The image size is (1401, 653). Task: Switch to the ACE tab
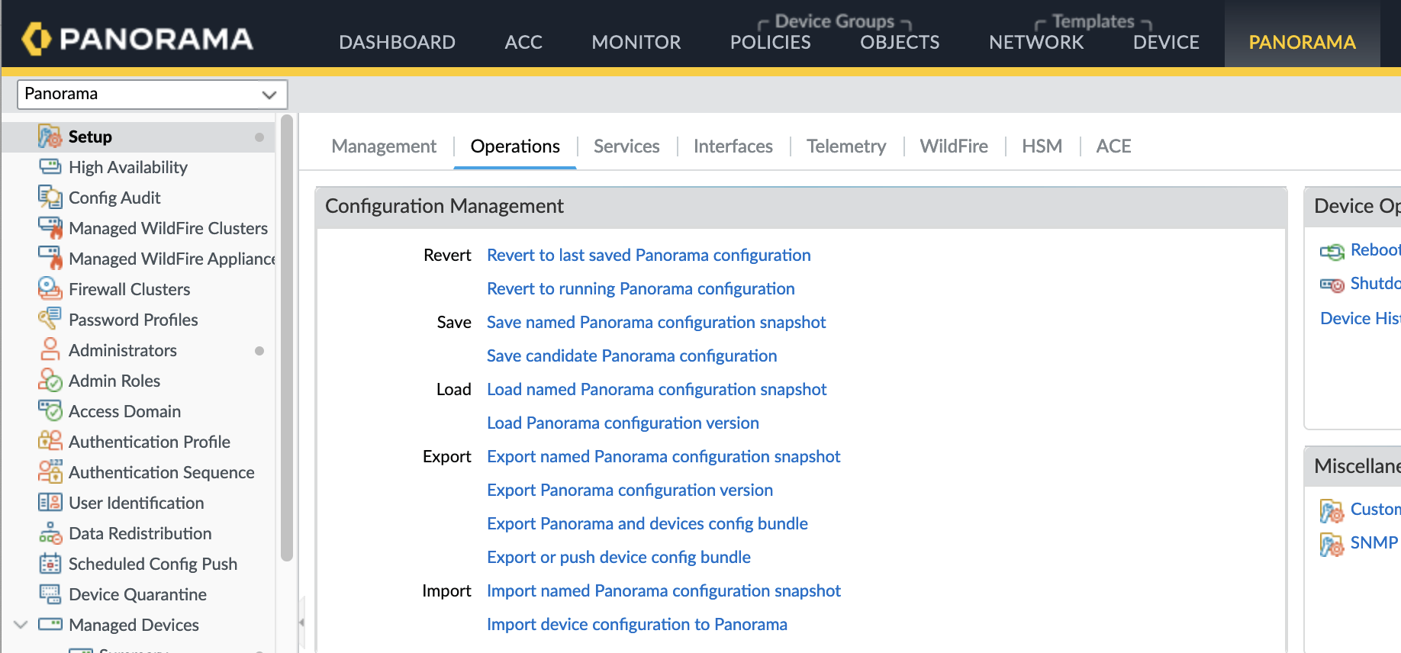tap(1113, 146)
